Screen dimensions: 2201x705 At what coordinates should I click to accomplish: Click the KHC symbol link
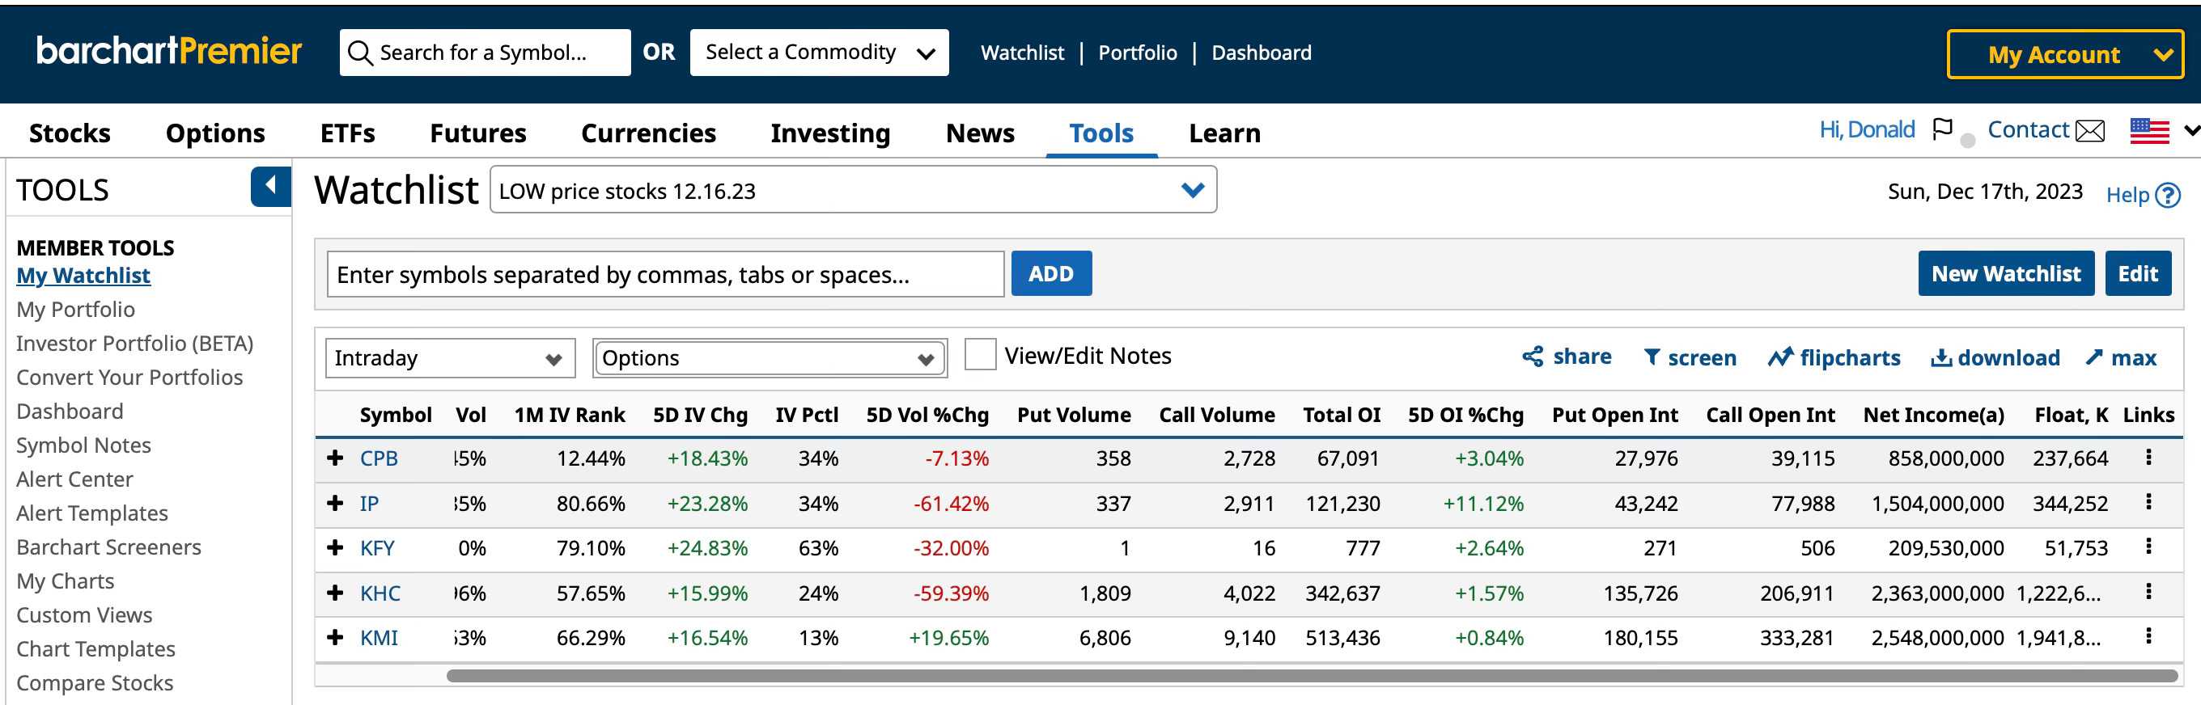[x=380, y=593]
